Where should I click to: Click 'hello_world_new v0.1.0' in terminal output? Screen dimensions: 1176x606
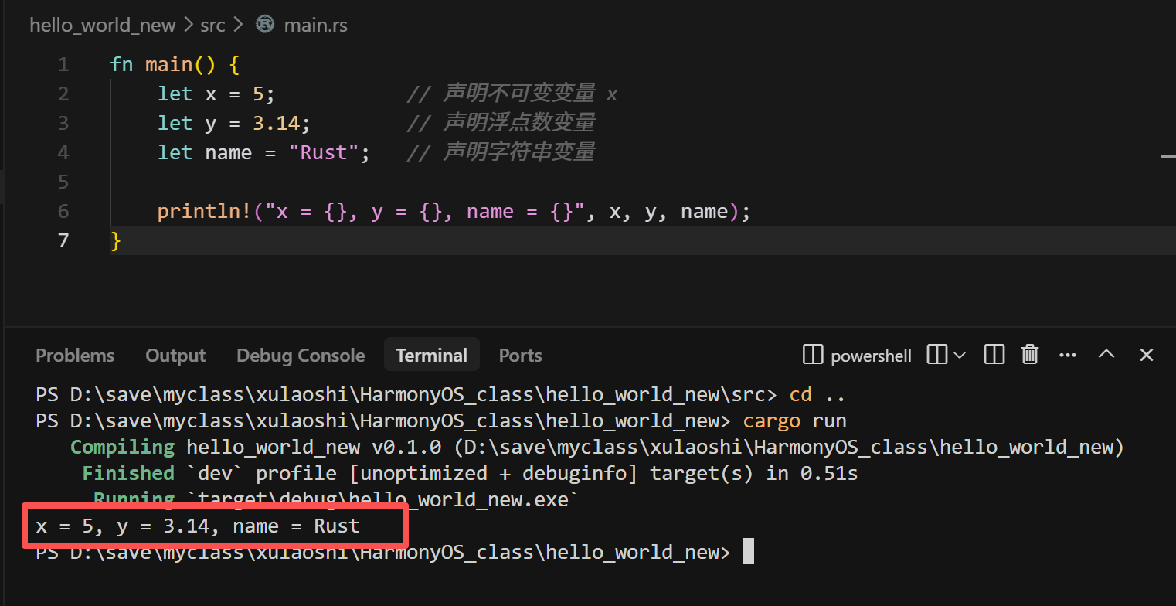pos(314,448)
